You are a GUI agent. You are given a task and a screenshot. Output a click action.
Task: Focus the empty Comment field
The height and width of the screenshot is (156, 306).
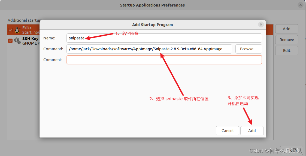coord(164,60)
